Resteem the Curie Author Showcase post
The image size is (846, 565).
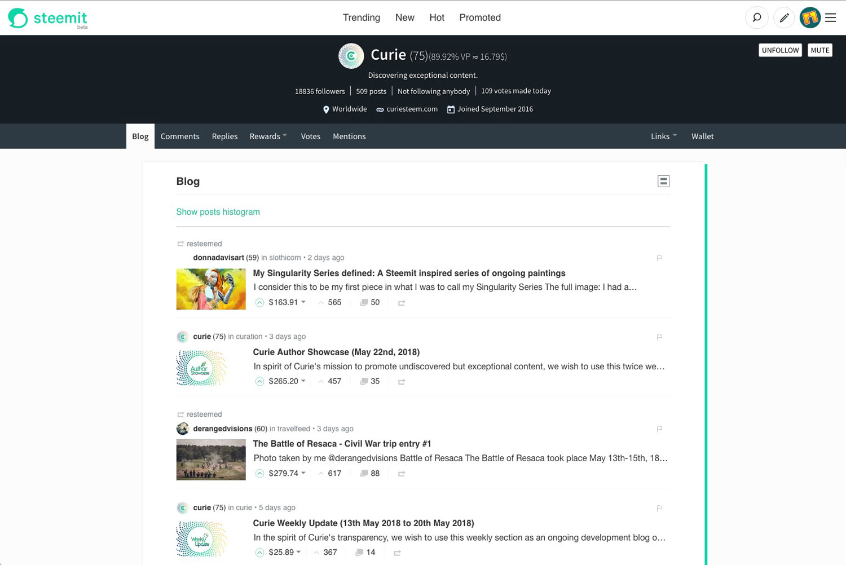[x=402, y=382]
